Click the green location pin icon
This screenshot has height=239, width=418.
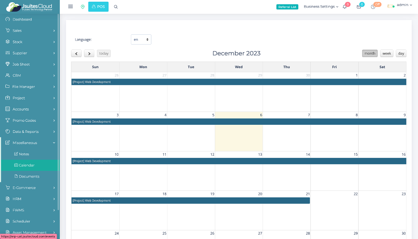[83, 7]
